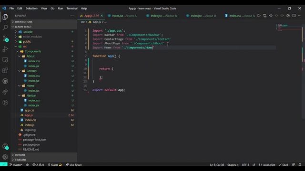
Task: Click the Live Share status bar item
Action: [74, 165]
